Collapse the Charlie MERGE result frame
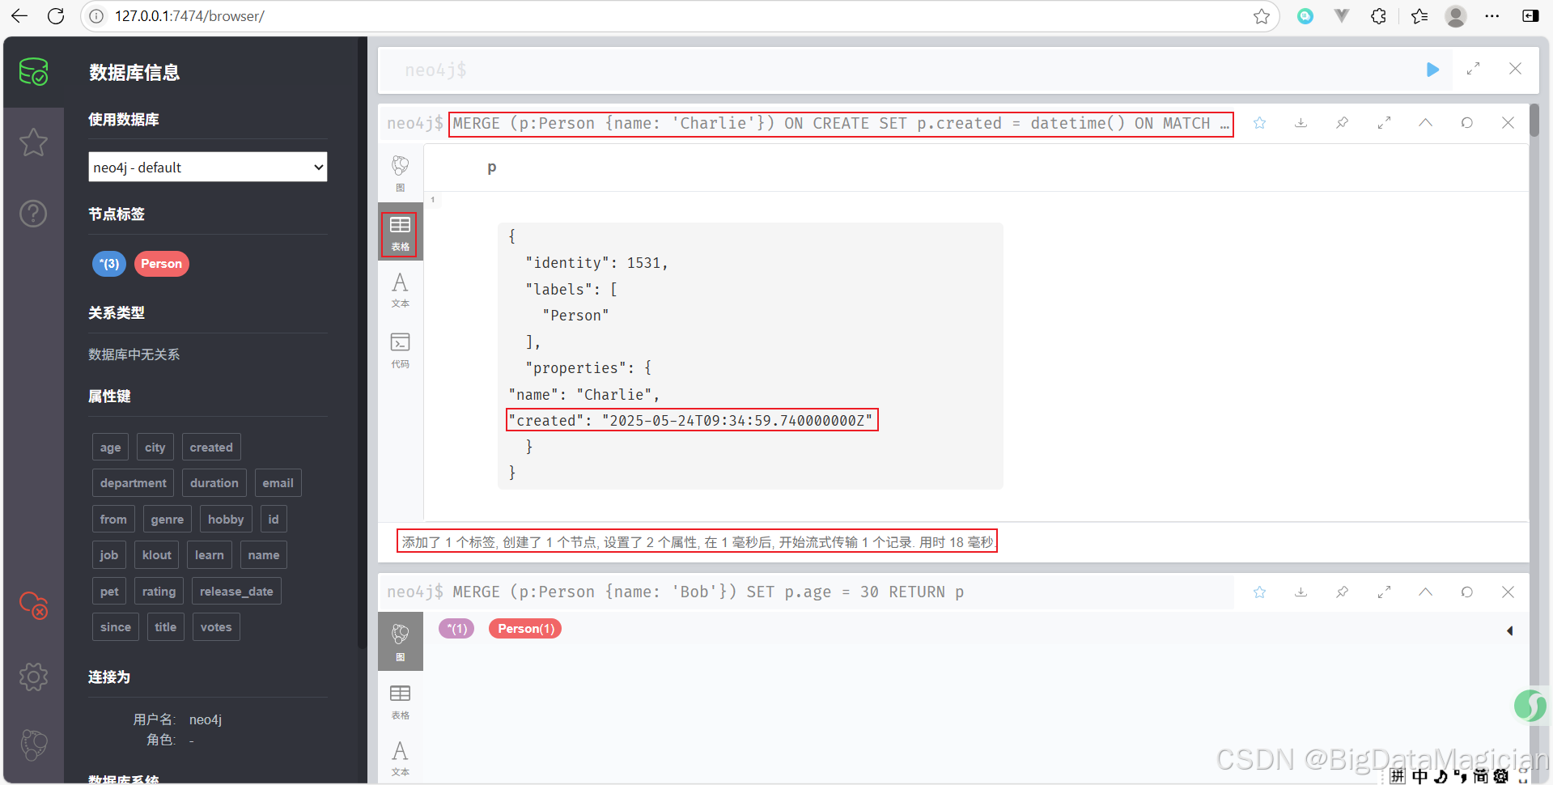1553x785 pixels. coord(1426,123)
